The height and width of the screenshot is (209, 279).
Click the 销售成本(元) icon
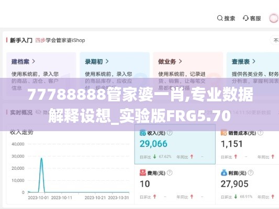point(224,133)
